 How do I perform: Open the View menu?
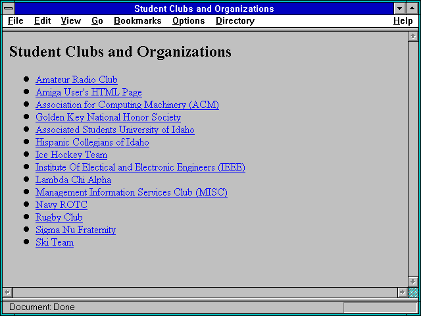point(71,21)
